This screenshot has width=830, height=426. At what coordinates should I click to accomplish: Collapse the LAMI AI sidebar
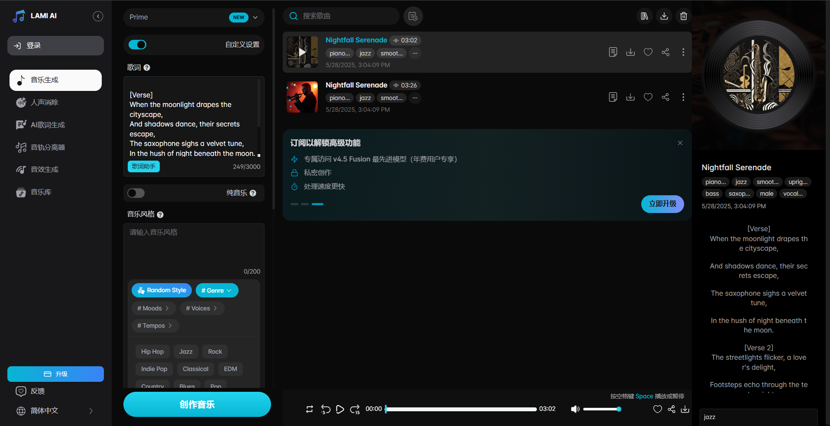98,16
